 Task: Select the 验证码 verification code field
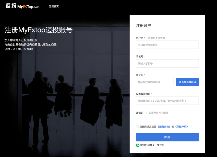coord(155,82)
